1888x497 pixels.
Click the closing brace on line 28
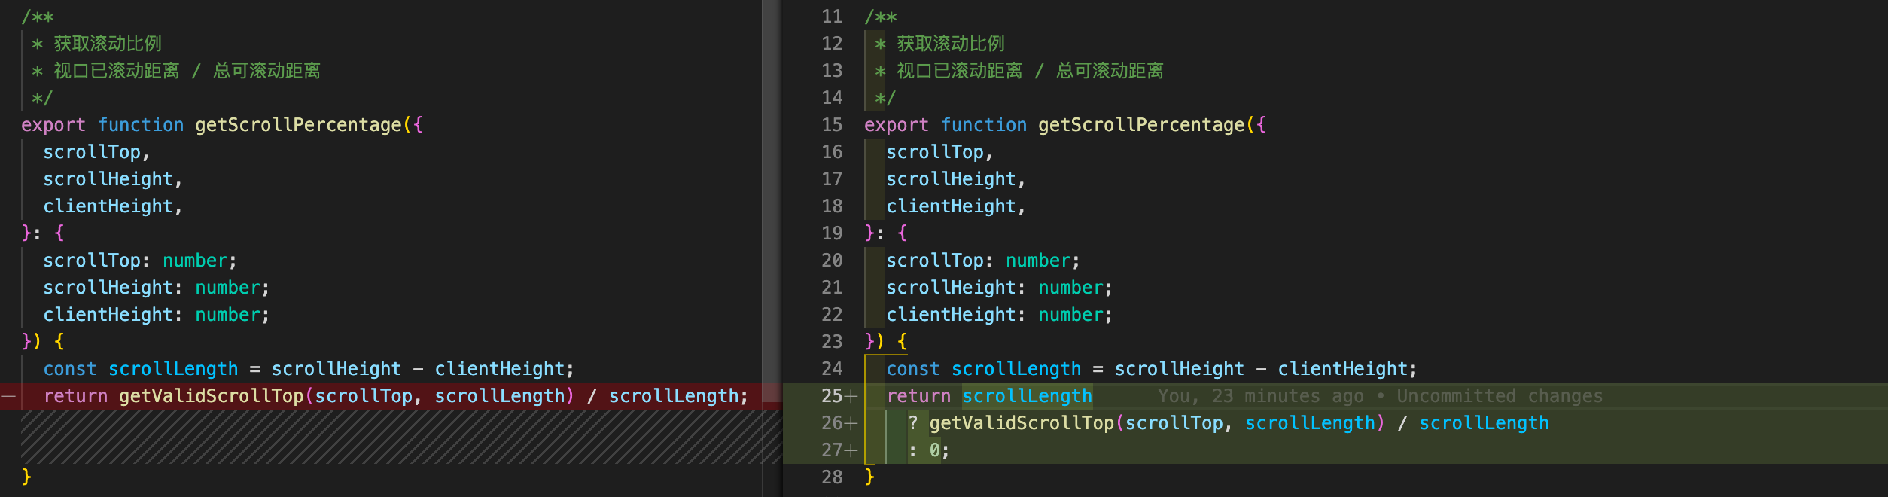click(869, 477)
